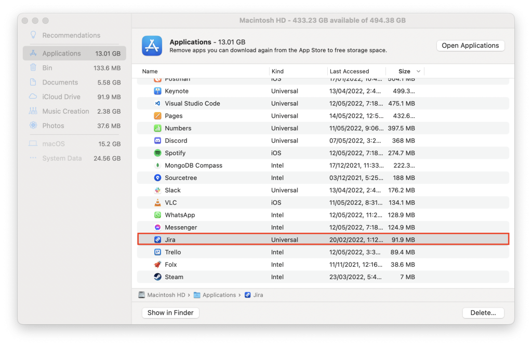
Task: Click the Open Applications button
Action: click(x=470, y=46)
